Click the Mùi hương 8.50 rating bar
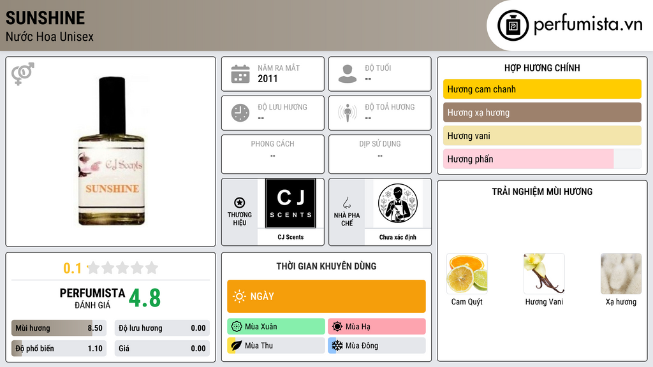The height and width of the screenshot is (367, 653). point(59,328)
